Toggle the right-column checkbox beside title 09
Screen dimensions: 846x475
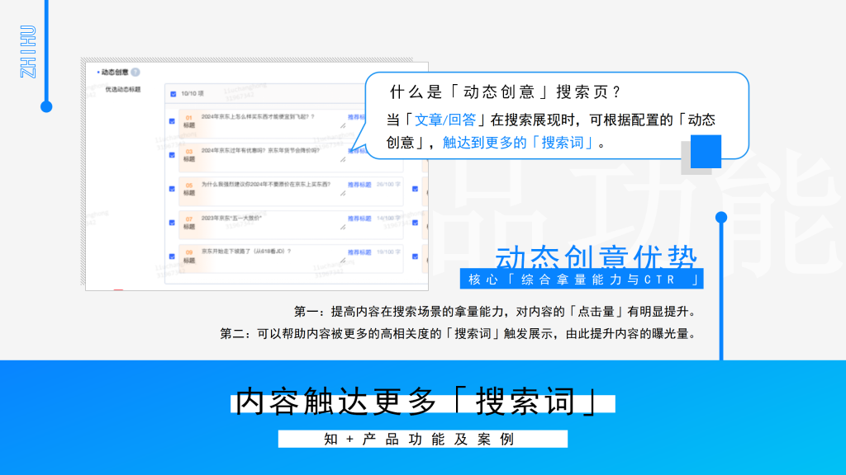[415, 257]
